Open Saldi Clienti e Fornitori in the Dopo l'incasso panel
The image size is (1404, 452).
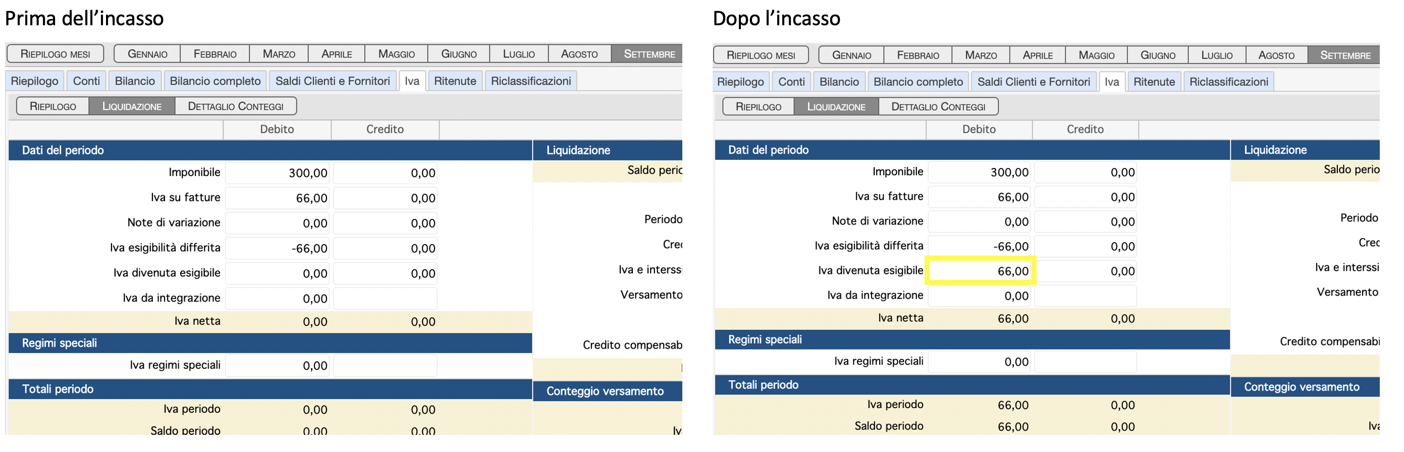pos(1034,82)
